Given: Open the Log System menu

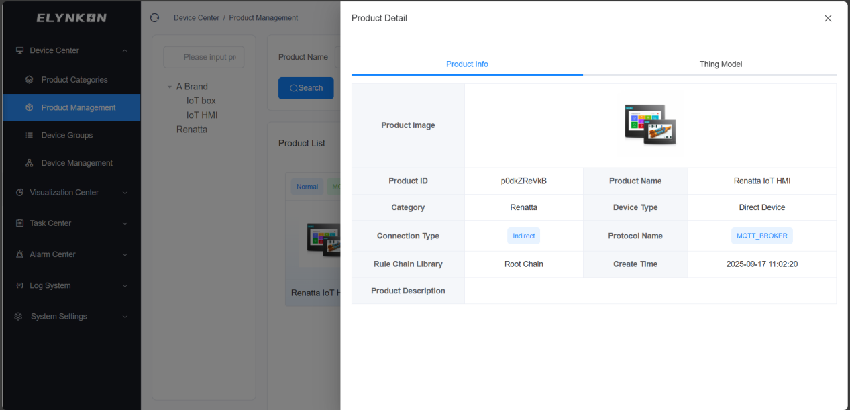Looking at the screenshot, I should pyautogui.click(x=71, y=285).
